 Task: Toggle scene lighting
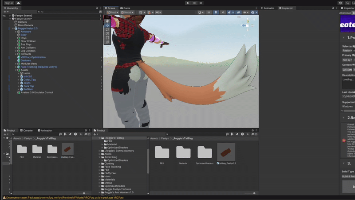pyautogui.click(x=216, y=12)
